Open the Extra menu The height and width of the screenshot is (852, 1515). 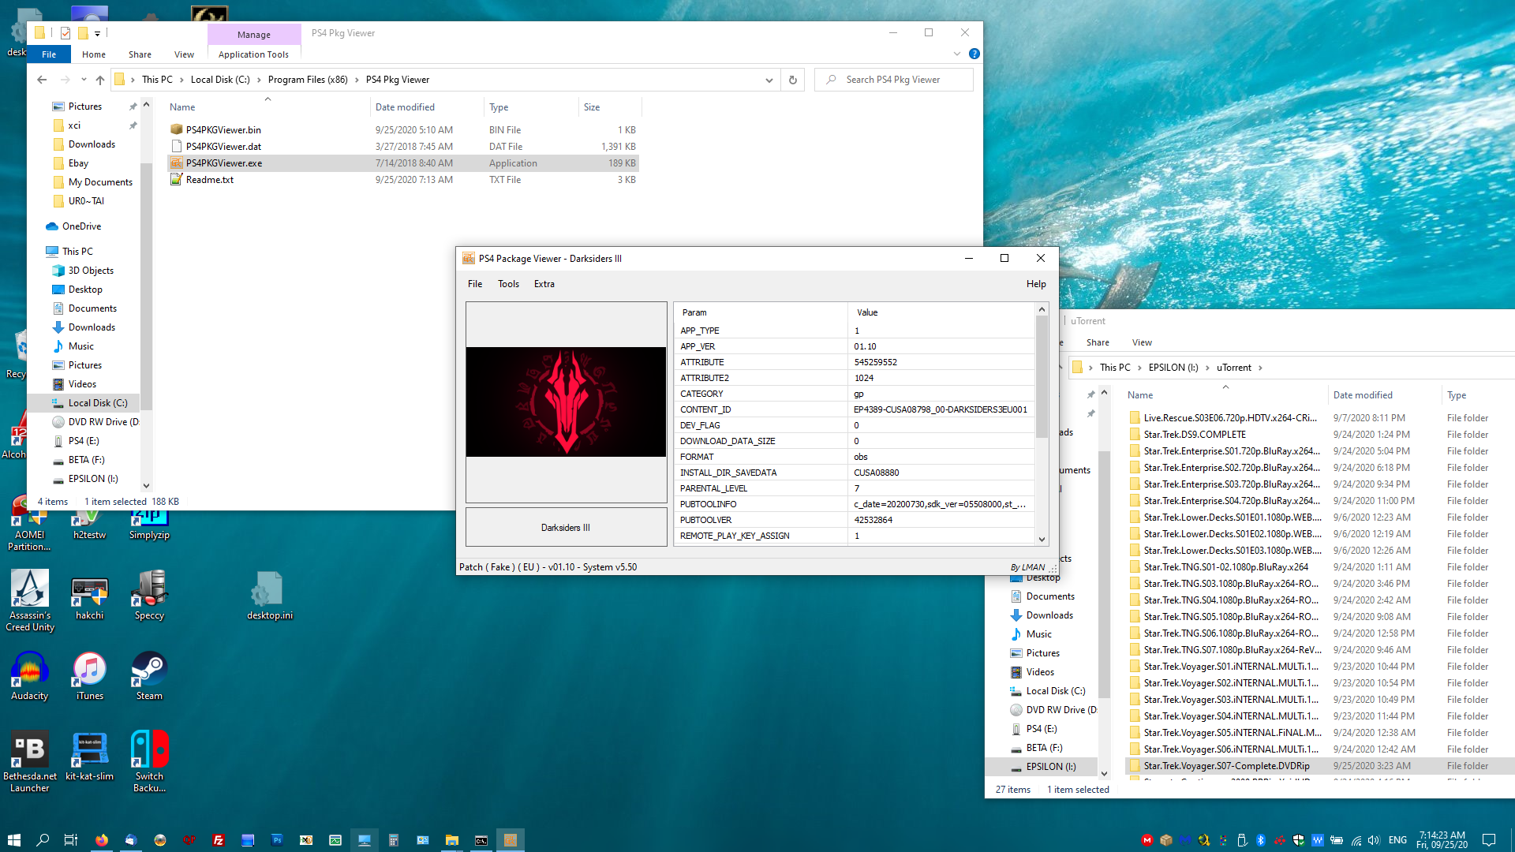[544, 284]
